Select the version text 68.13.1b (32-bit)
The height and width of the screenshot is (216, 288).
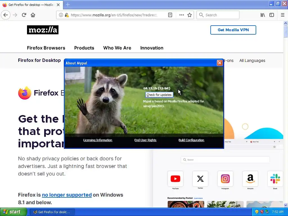click(x=157, y=88)
